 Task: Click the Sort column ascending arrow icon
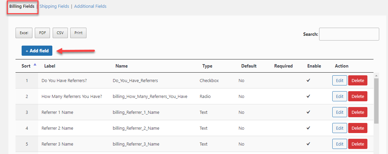pos(35,65)
